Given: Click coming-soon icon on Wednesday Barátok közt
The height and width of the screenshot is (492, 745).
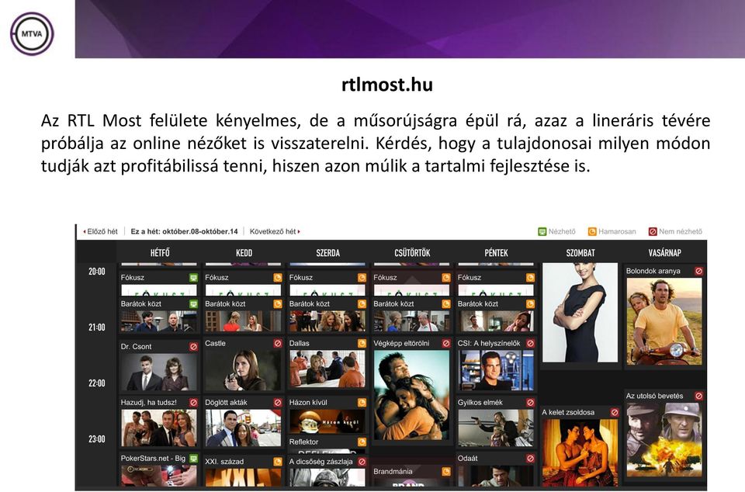Looking at the screenshot, I should click(x=362, y=303).
